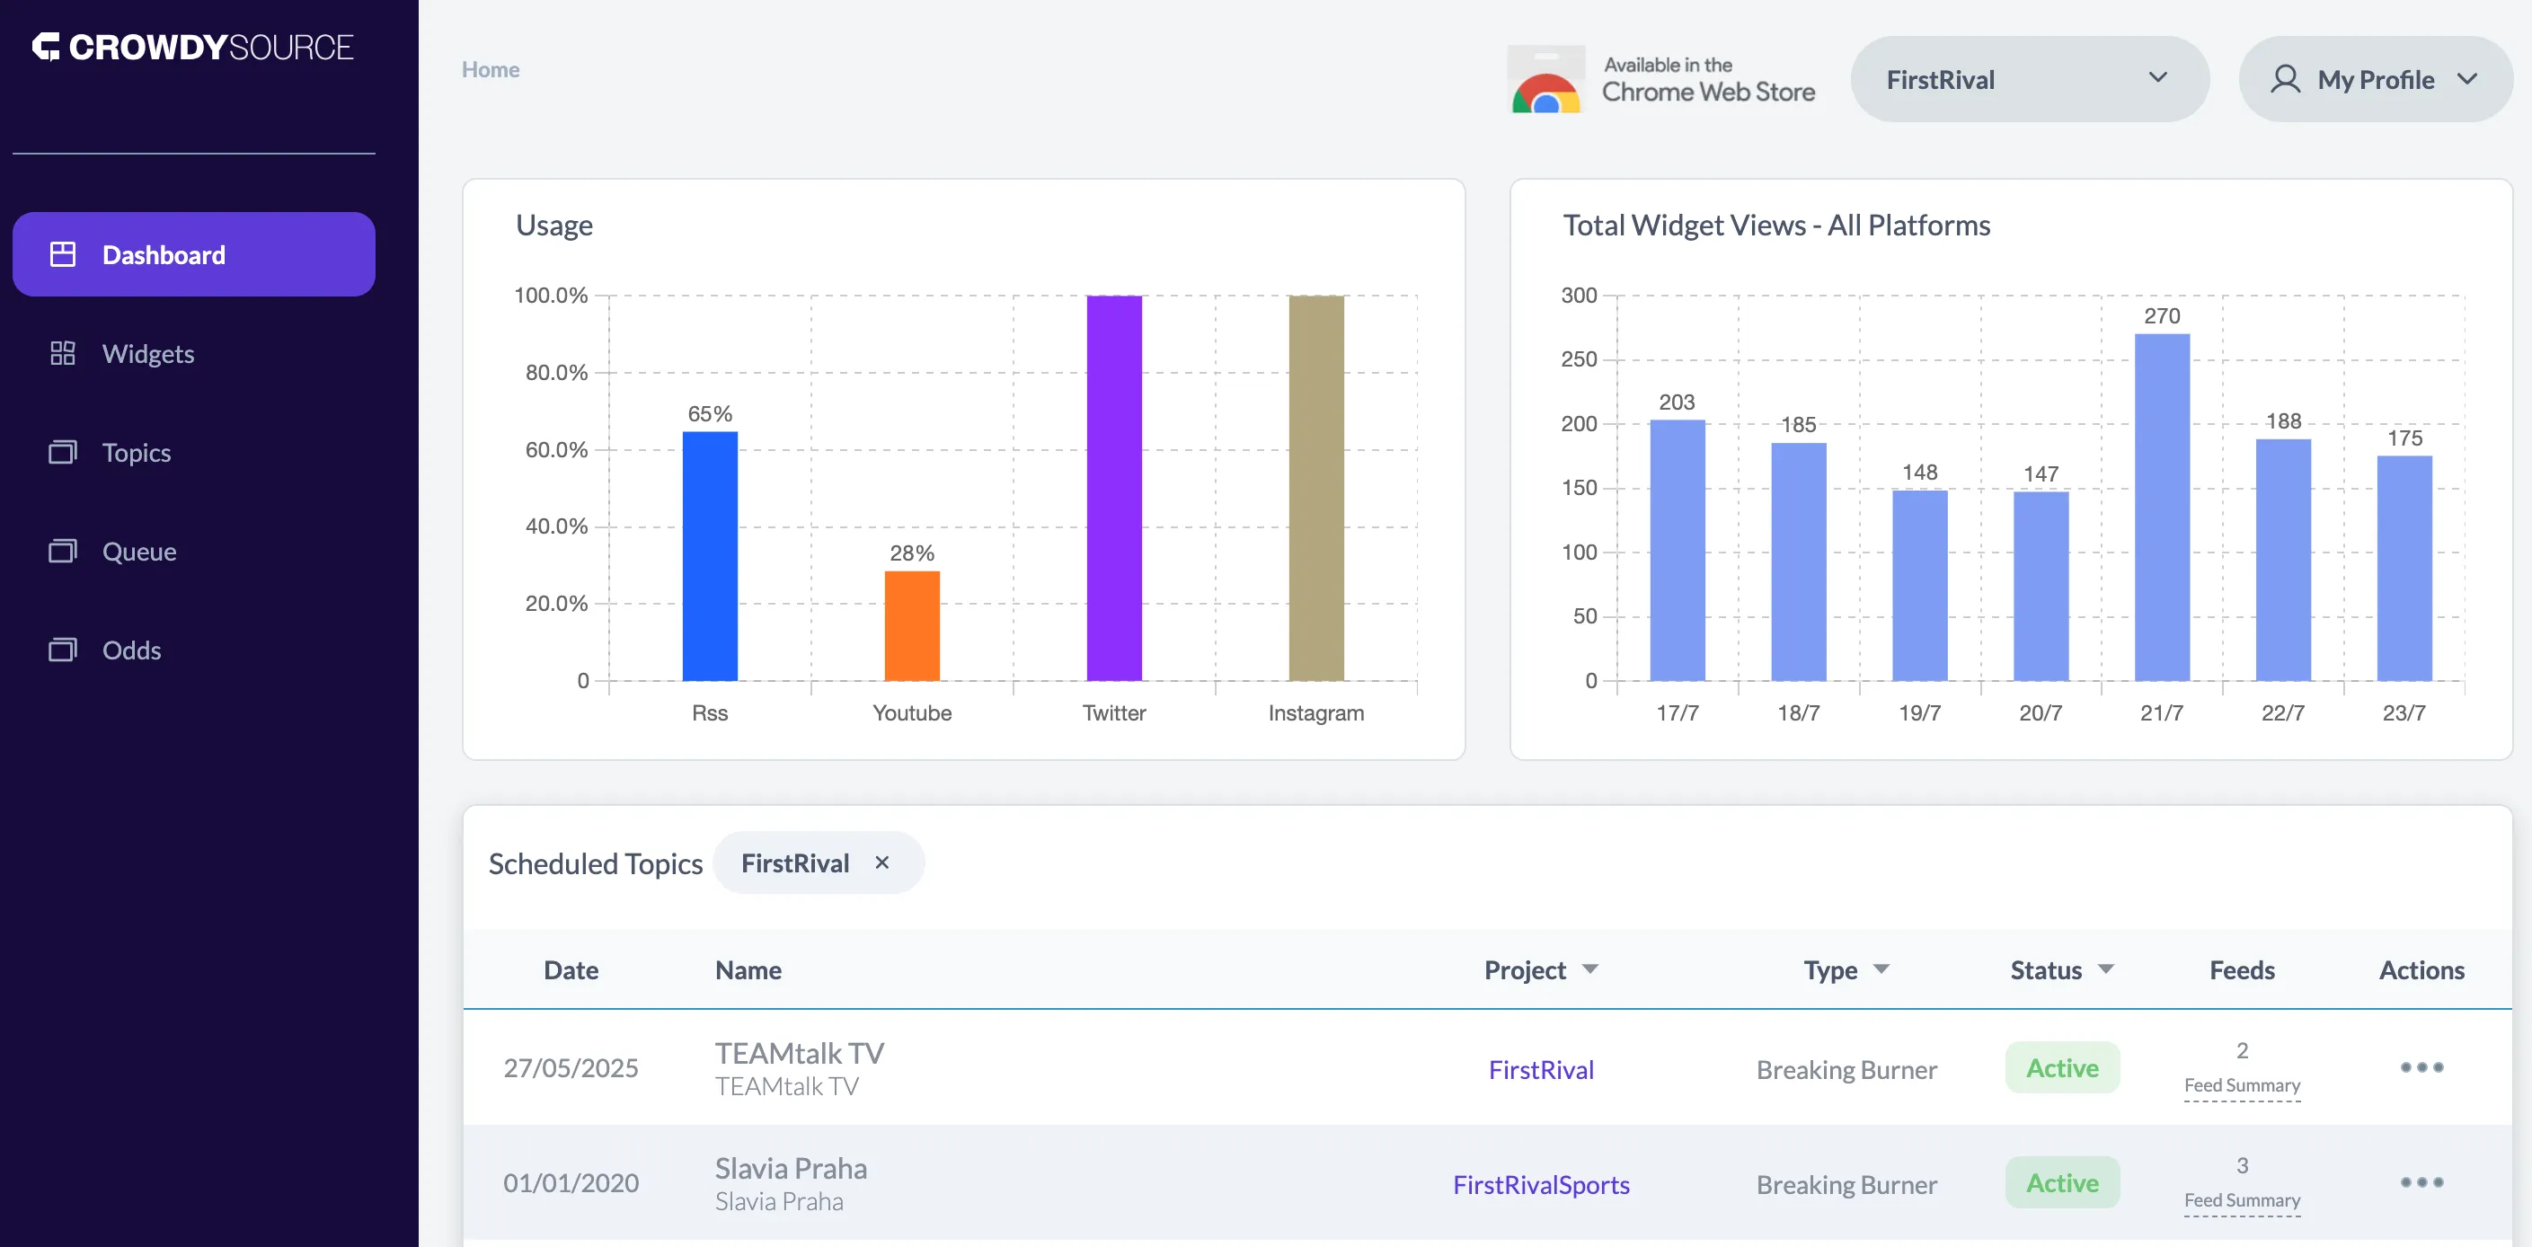View Feed Summary for TEAMtalk TV
Image resolution: width=2532 pixels, height=1247 pixels.
(2242, 1085)
